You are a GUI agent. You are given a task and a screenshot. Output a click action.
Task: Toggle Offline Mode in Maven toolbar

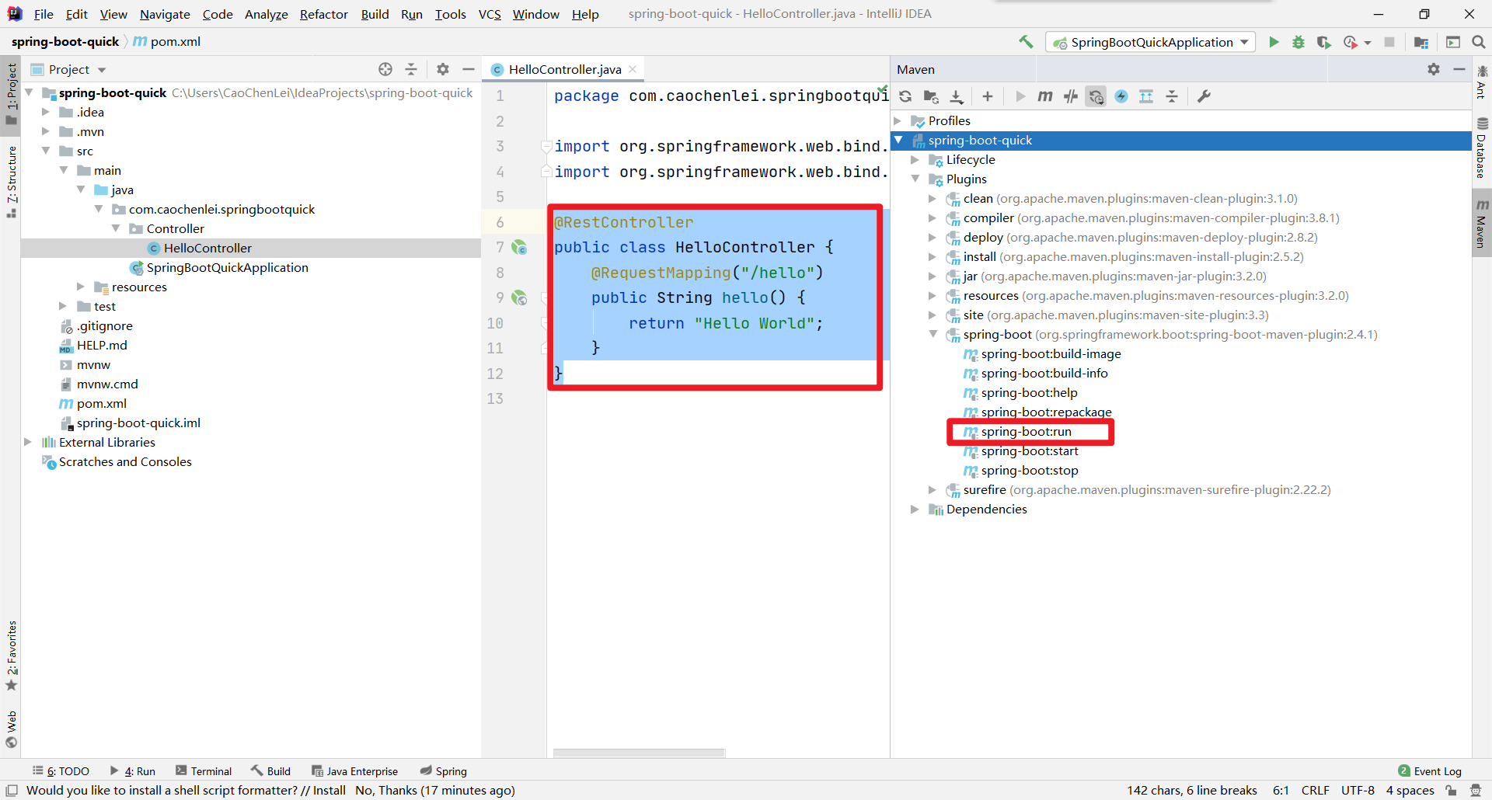click(x=1071, y=96)
